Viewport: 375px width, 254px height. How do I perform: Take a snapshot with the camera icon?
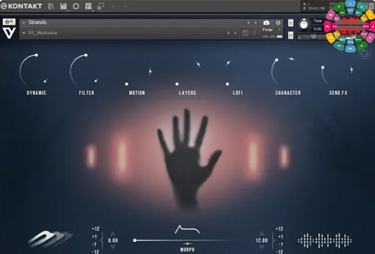tap(266, 22)
